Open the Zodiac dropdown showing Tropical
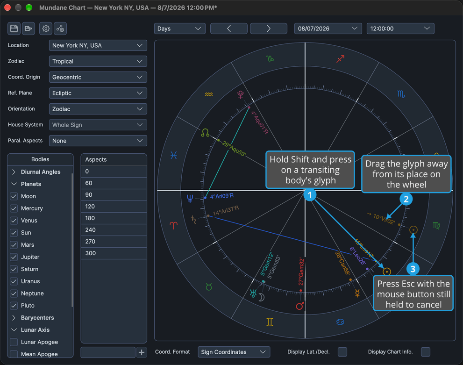Image resolution: width=463 pixels, height=365 pixels. 98,61
